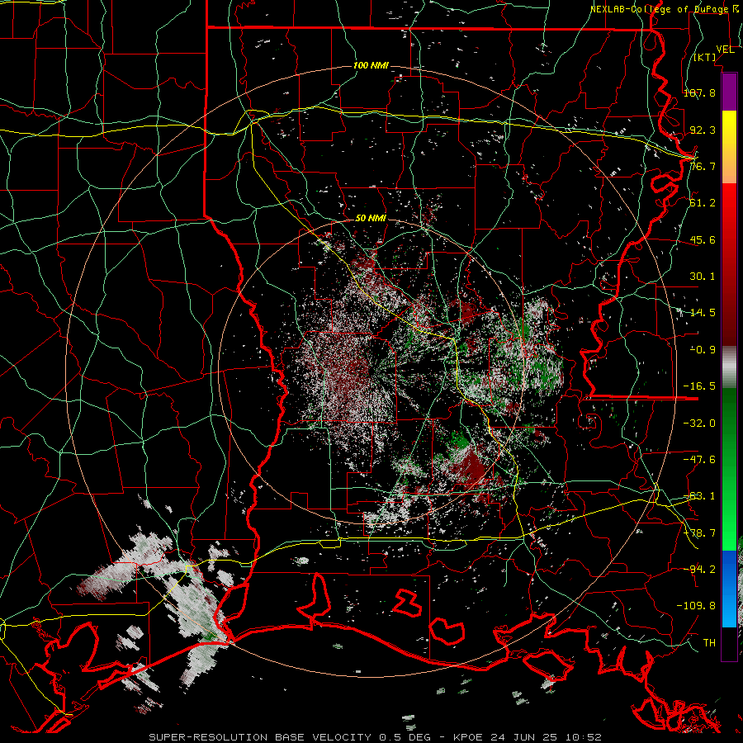Click the 30.1 legend value
Image resolution: width=743 pixels, height=743 pixels.
[x=703, y=277]
